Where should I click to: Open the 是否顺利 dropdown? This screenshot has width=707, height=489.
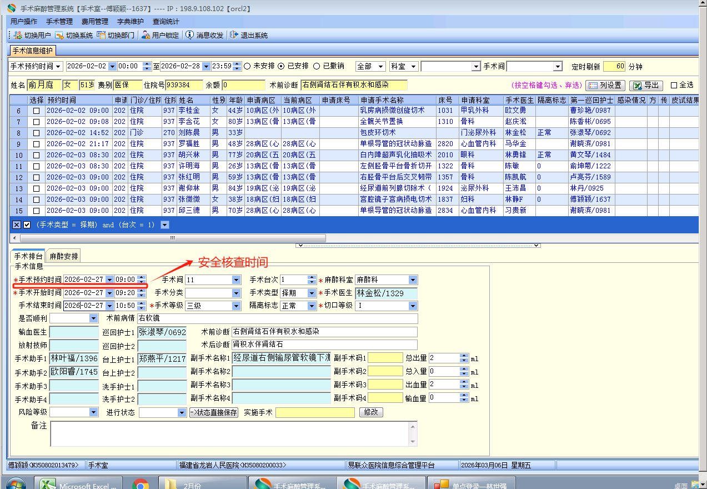pos(93,318)
